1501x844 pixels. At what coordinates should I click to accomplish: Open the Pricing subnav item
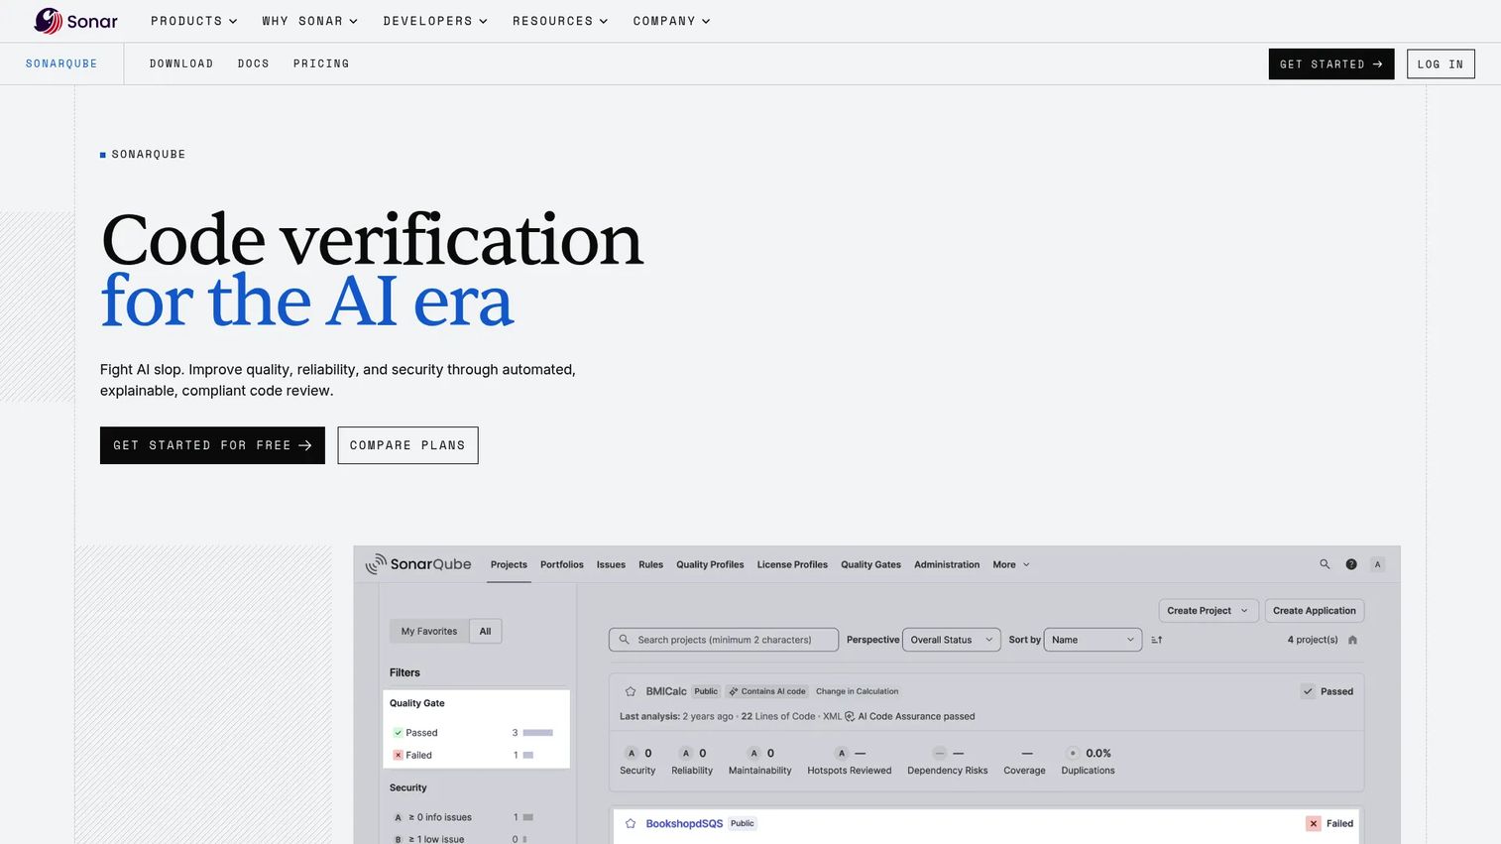pyautogui.click(x=321, y=63)
